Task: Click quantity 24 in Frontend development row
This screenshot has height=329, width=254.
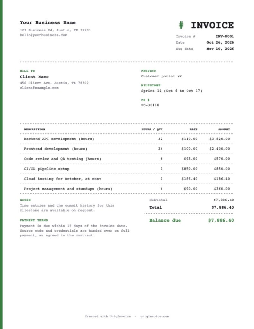Action: [x=160, y=149]
